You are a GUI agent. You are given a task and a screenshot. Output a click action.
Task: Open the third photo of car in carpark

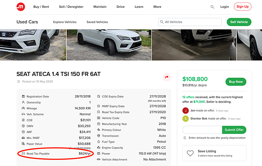(194, 45)
